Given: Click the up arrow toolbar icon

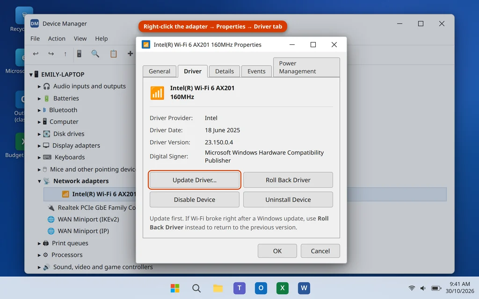Looking at the screenshot, I should tap(65, 54).
